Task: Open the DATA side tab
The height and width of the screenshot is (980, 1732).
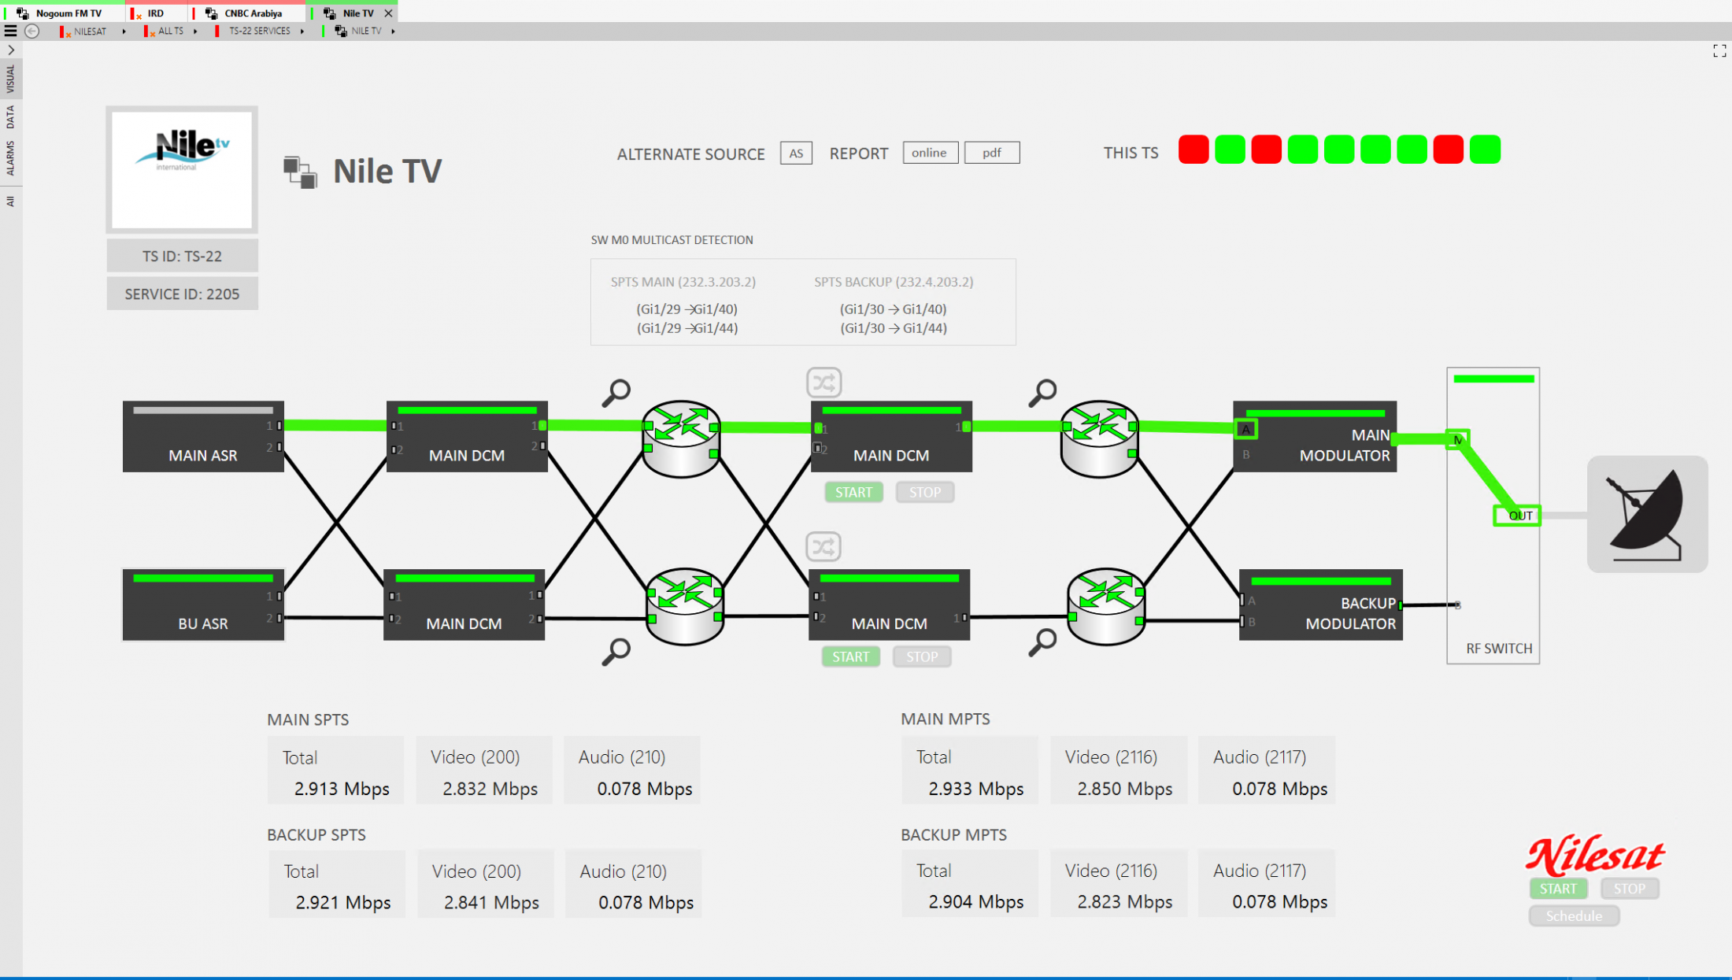Action: [10, 117]
